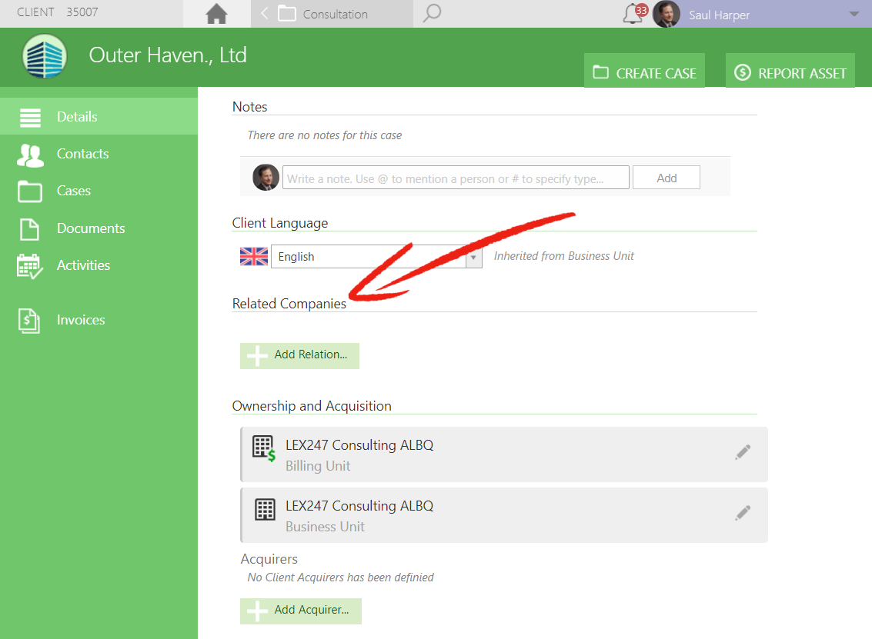The width and height of the screenshot is (872, 639).
Task: Focus the write a note field
Action: (456, 178)
